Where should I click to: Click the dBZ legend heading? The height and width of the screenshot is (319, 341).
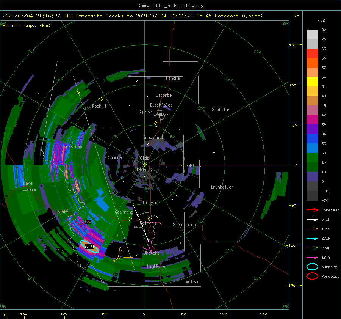coord(321,20)
